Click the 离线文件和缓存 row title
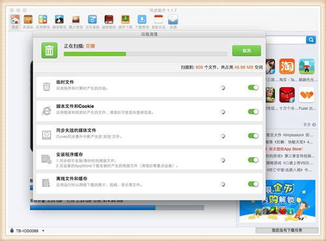Viewport: 326px width, 241px height. coord(72,178)
